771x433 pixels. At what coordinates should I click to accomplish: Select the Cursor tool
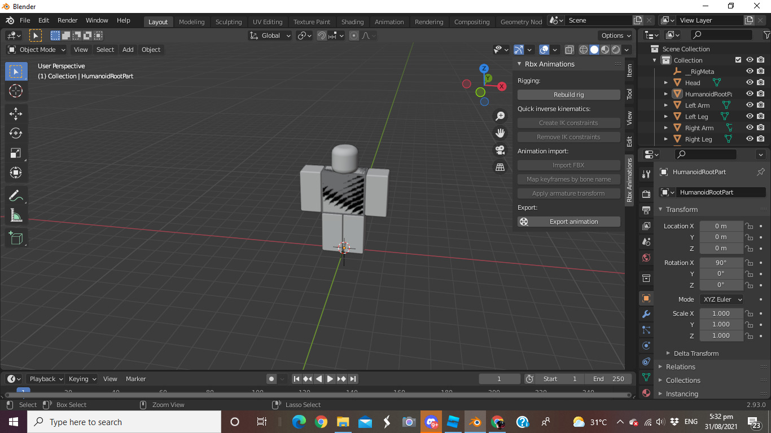(x=16, y=91)
